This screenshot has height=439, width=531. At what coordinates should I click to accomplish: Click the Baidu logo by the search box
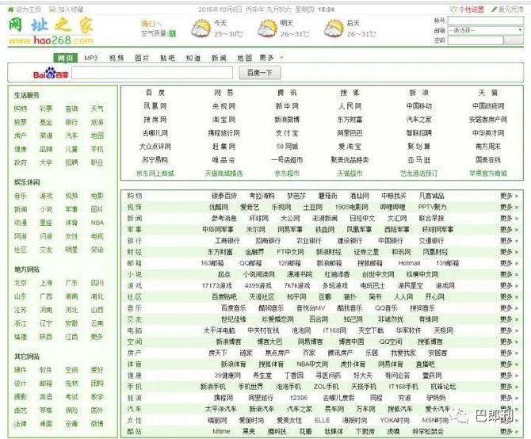51,73
